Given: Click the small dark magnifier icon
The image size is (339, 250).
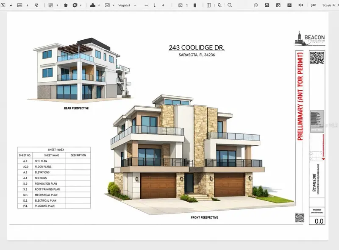Looking at the screenshot, I should click(220, 5).
